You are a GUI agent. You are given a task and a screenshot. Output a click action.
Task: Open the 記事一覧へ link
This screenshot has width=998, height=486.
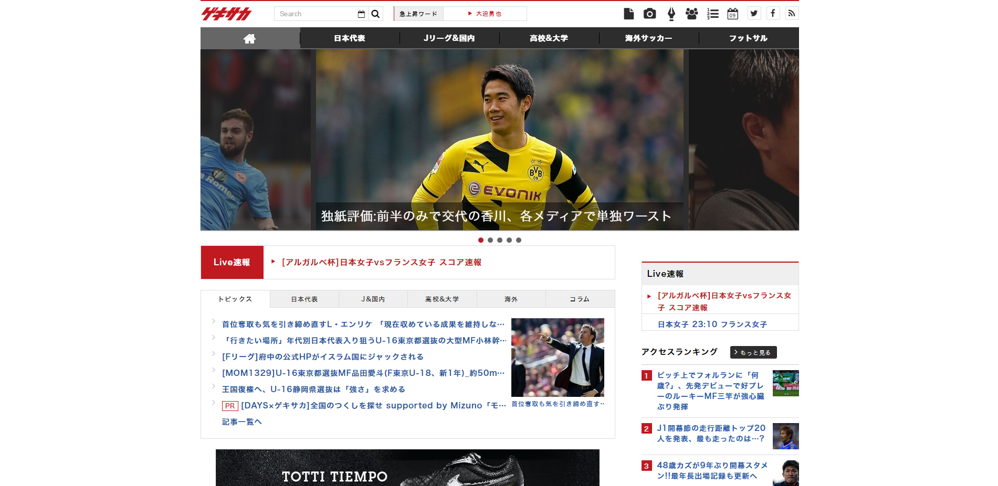(241, 422)
